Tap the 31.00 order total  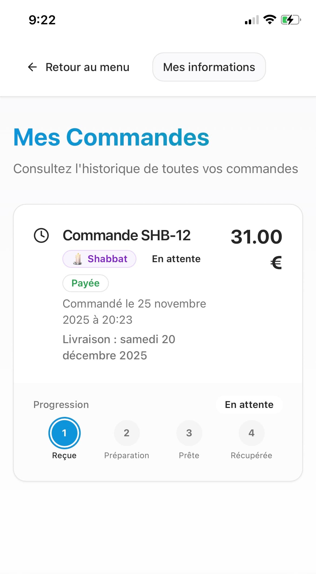[256, 237]
